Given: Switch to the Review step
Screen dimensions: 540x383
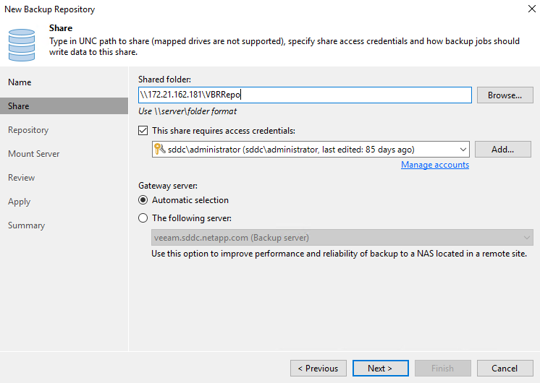Looking at the screenshot, I should coord(21,178).
